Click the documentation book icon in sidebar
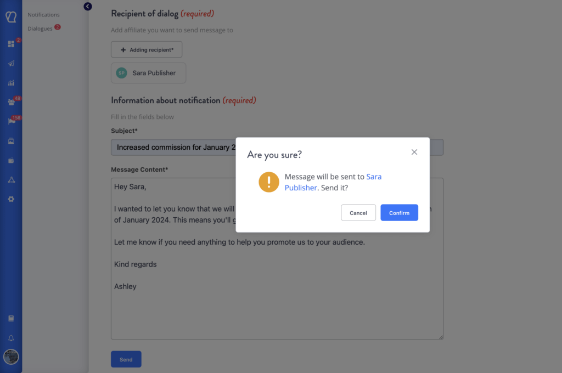The height and width of the screenshot is (373, 562). pos(11,318)
